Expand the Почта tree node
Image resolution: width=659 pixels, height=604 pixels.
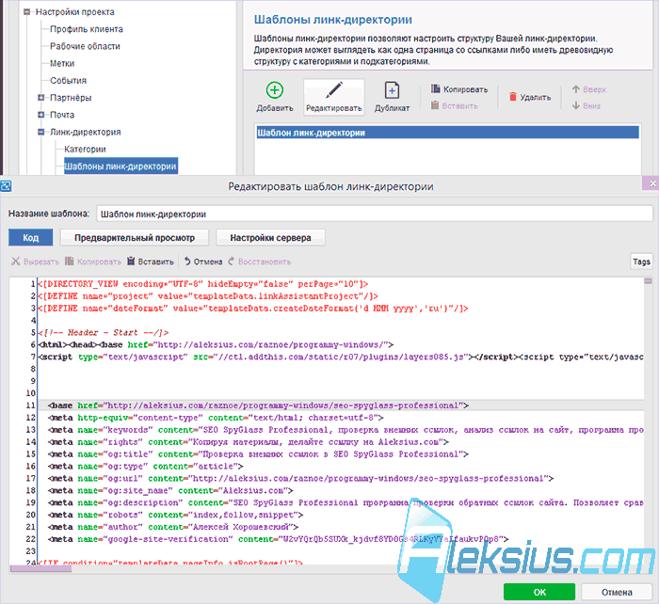pyautogui.click(x=41, y=115)
